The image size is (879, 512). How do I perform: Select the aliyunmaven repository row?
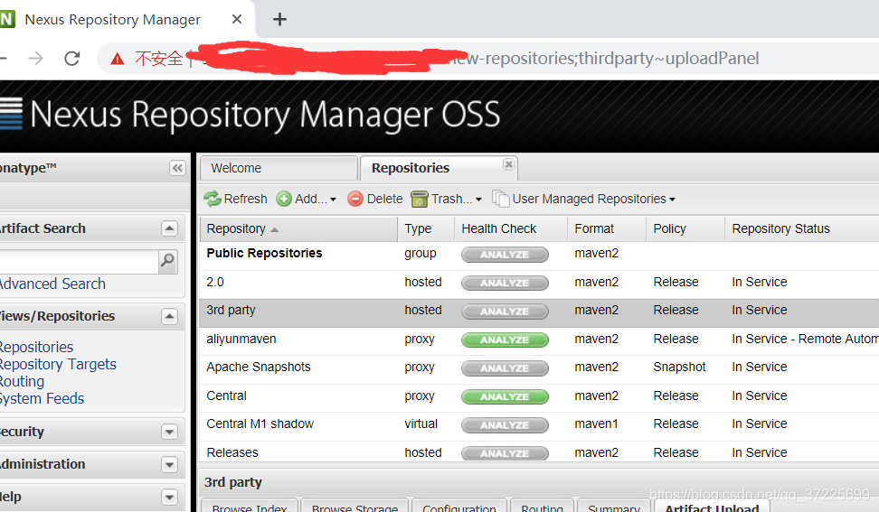pyautogui.click(x=539, y=341)
